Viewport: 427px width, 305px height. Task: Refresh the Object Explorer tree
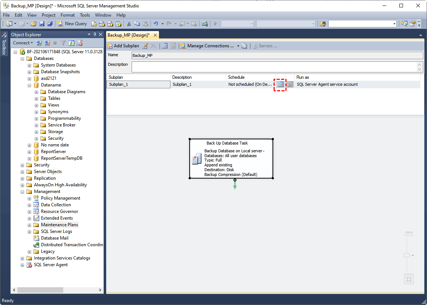[x=71, y=43]
